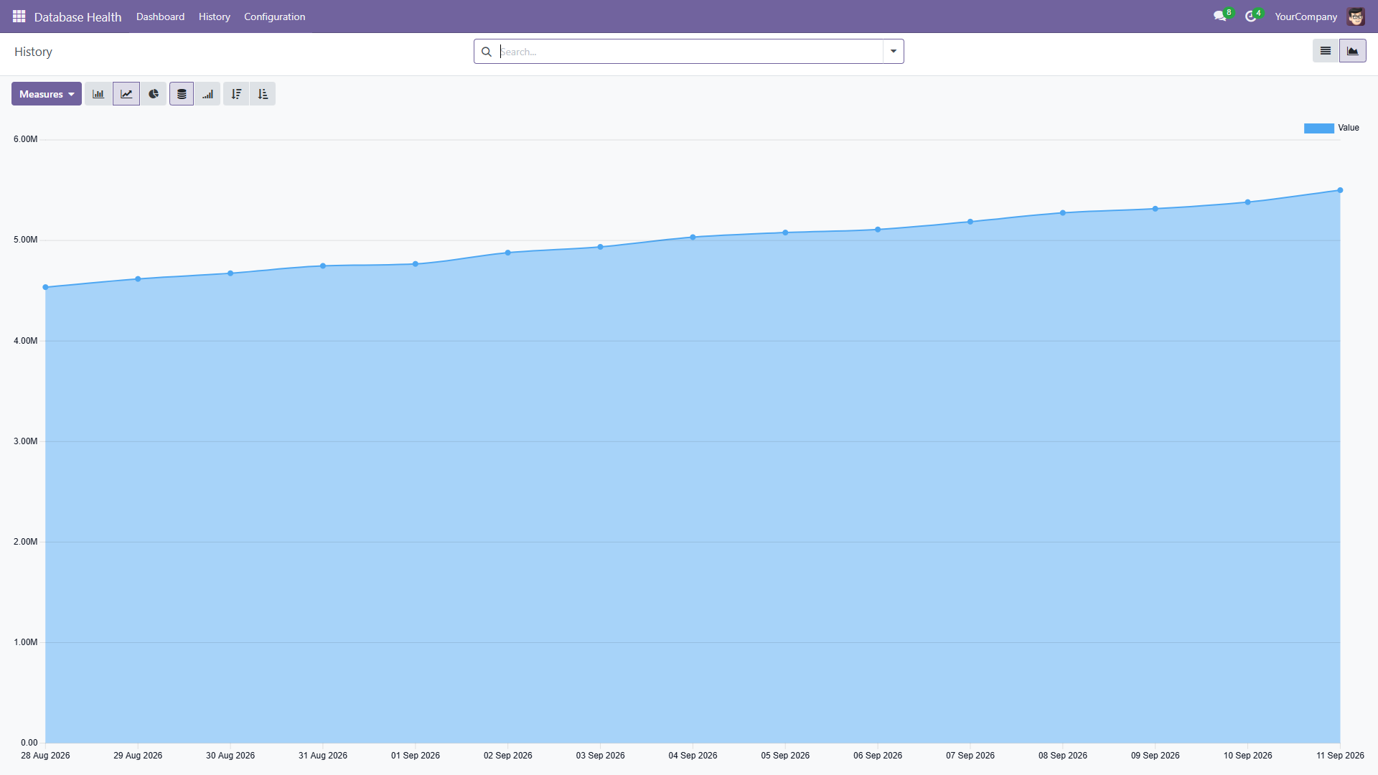Sort chart in descending order
Viewport: 1378px width, 775px height.
pyautogui.click(x=236, y=94)
